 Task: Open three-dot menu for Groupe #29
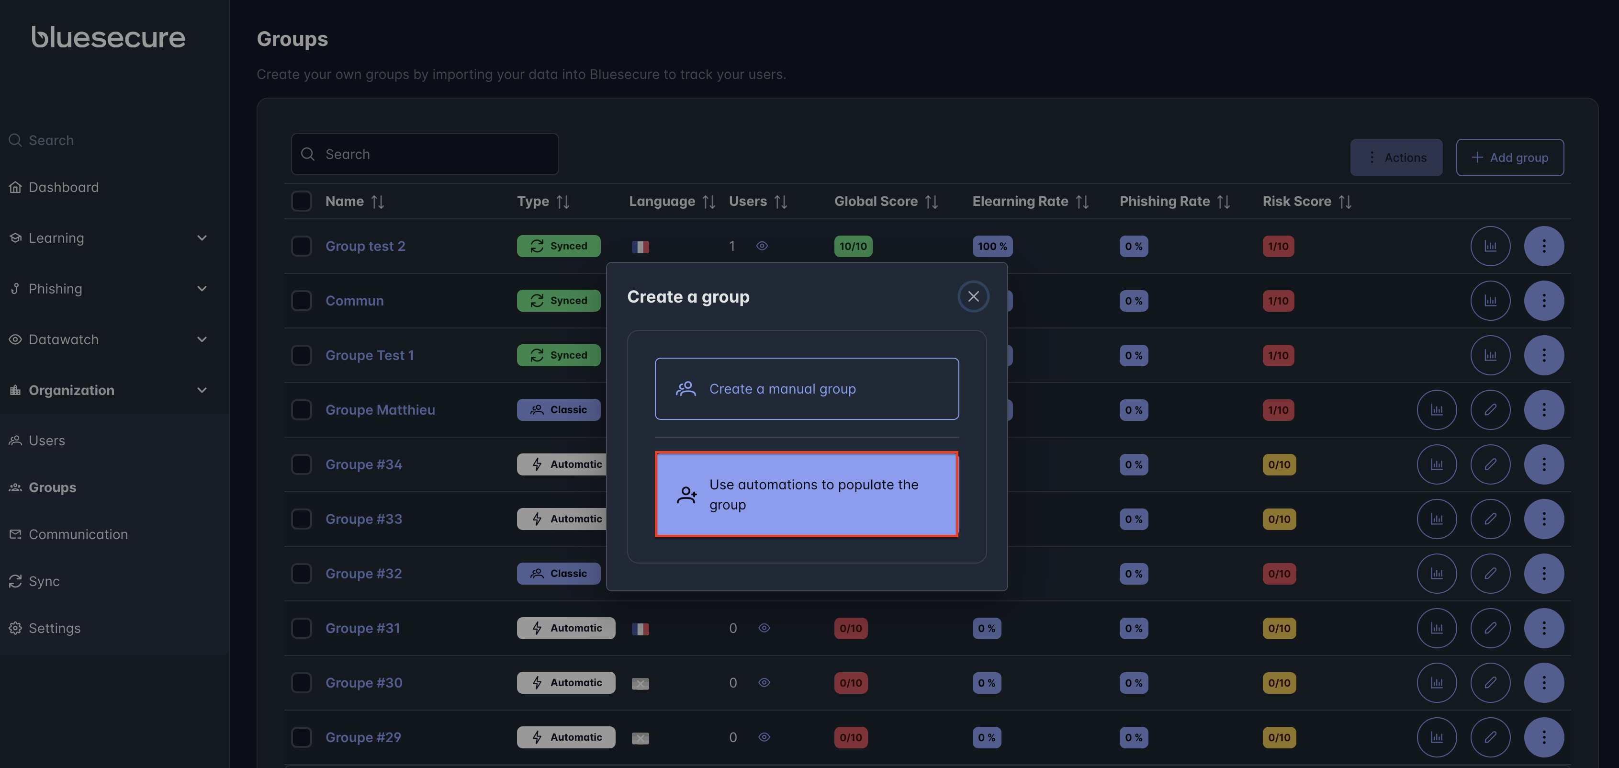click(x=1543, y=737)
